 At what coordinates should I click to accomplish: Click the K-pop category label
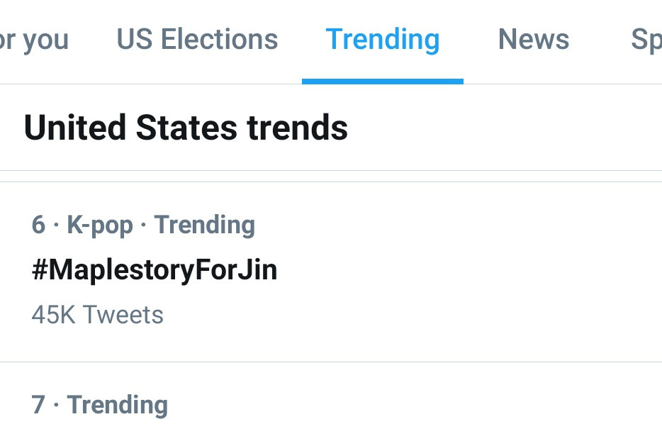click(99, 225)
